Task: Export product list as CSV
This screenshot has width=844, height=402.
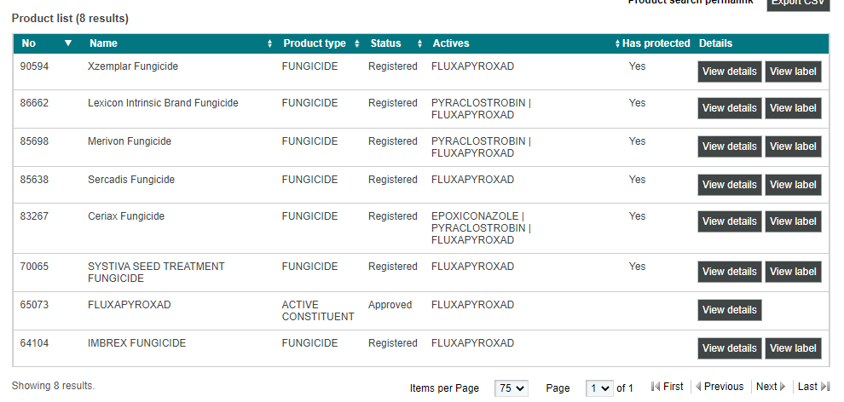Action: (x=797, y=3)
